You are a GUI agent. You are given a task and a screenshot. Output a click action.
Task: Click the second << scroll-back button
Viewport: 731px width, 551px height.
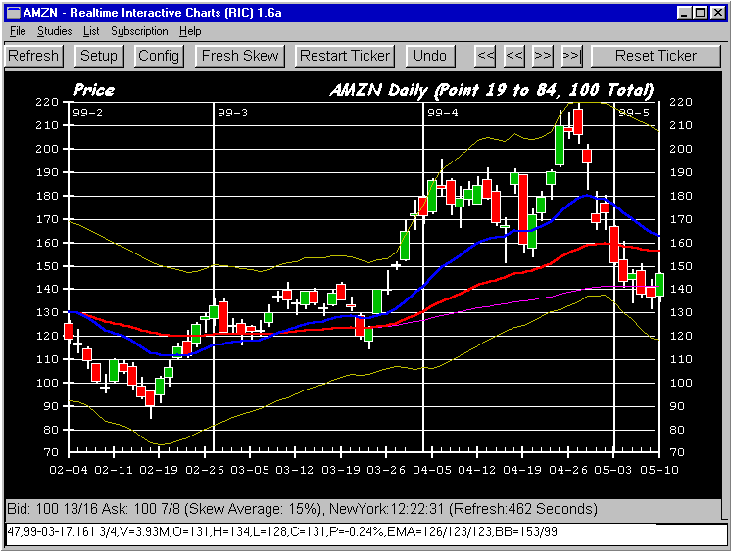point(513,56)
